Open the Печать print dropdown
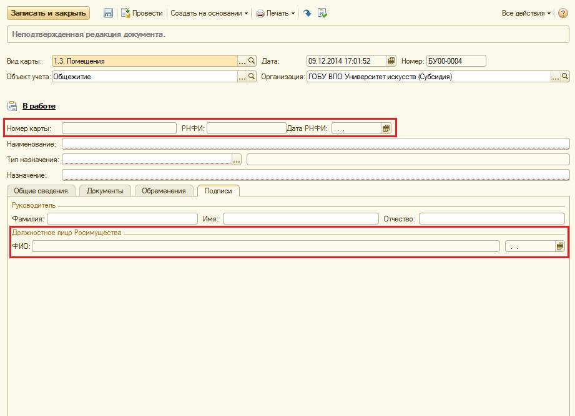 pos(275,13)
